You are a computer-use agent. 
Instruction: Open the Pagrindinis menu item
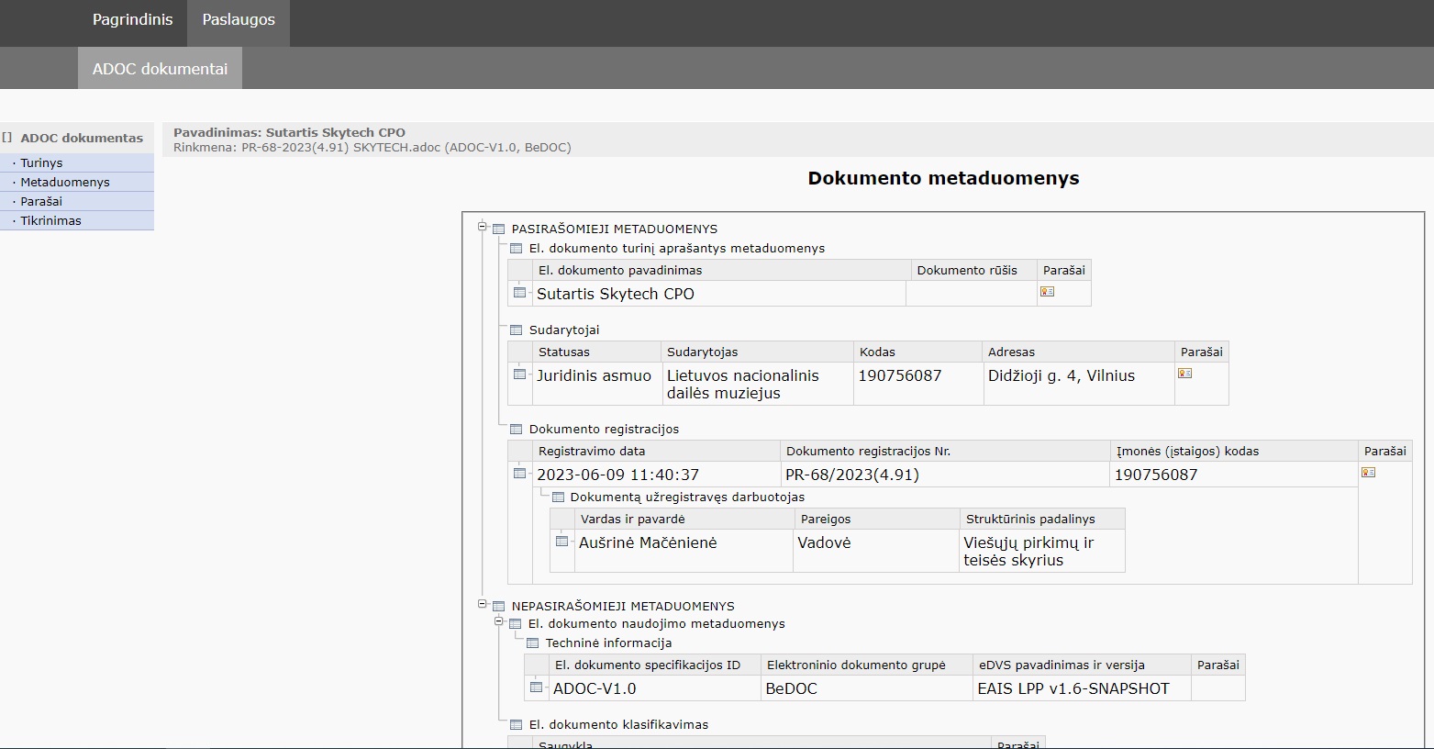pyautogui.click(x=132, y=20)
